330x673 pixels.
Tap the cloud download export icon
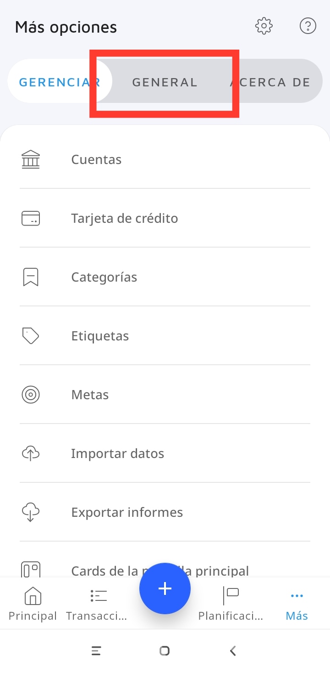[31, 512]
